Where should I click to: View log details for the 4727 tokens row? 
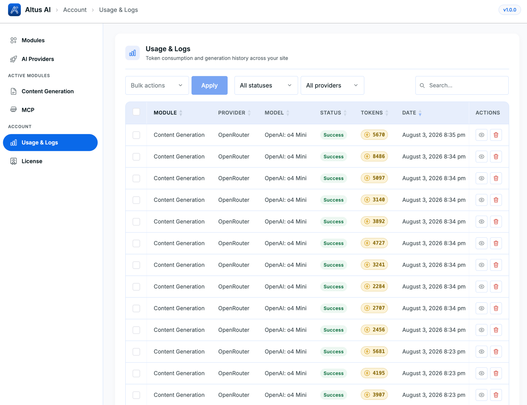click(481, 243)
